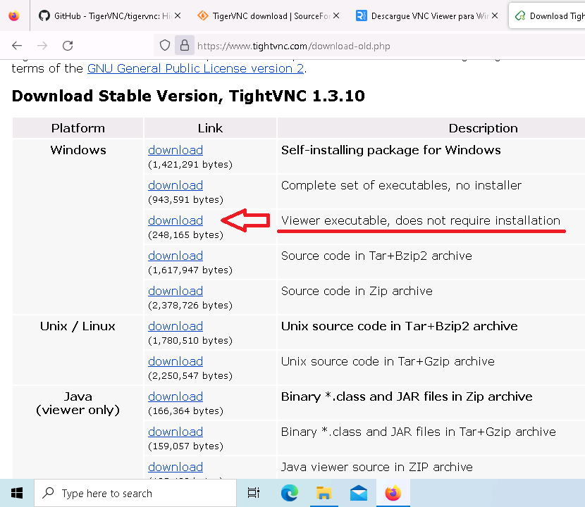Open the Windows Start menu

[x=17, y=493]
